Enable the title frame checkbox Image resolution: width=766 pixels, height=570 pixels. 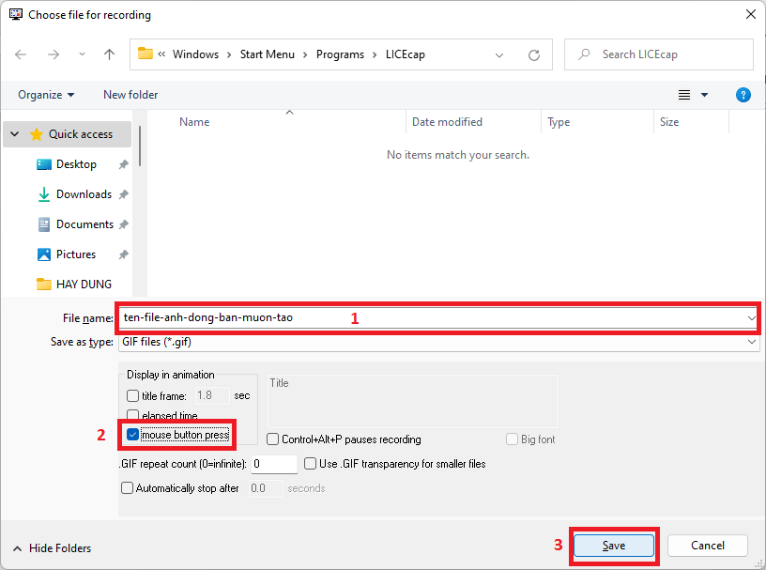133,396
